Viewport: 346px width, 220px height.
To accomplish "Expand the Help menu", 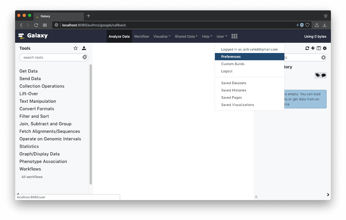I will (207, 36).
